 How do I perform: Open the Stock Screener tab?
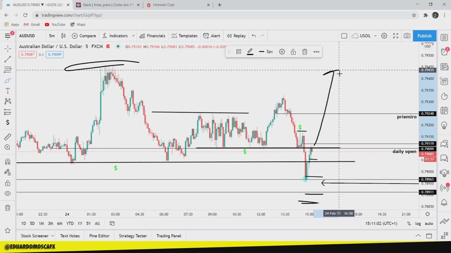click(x=35, y=236)
